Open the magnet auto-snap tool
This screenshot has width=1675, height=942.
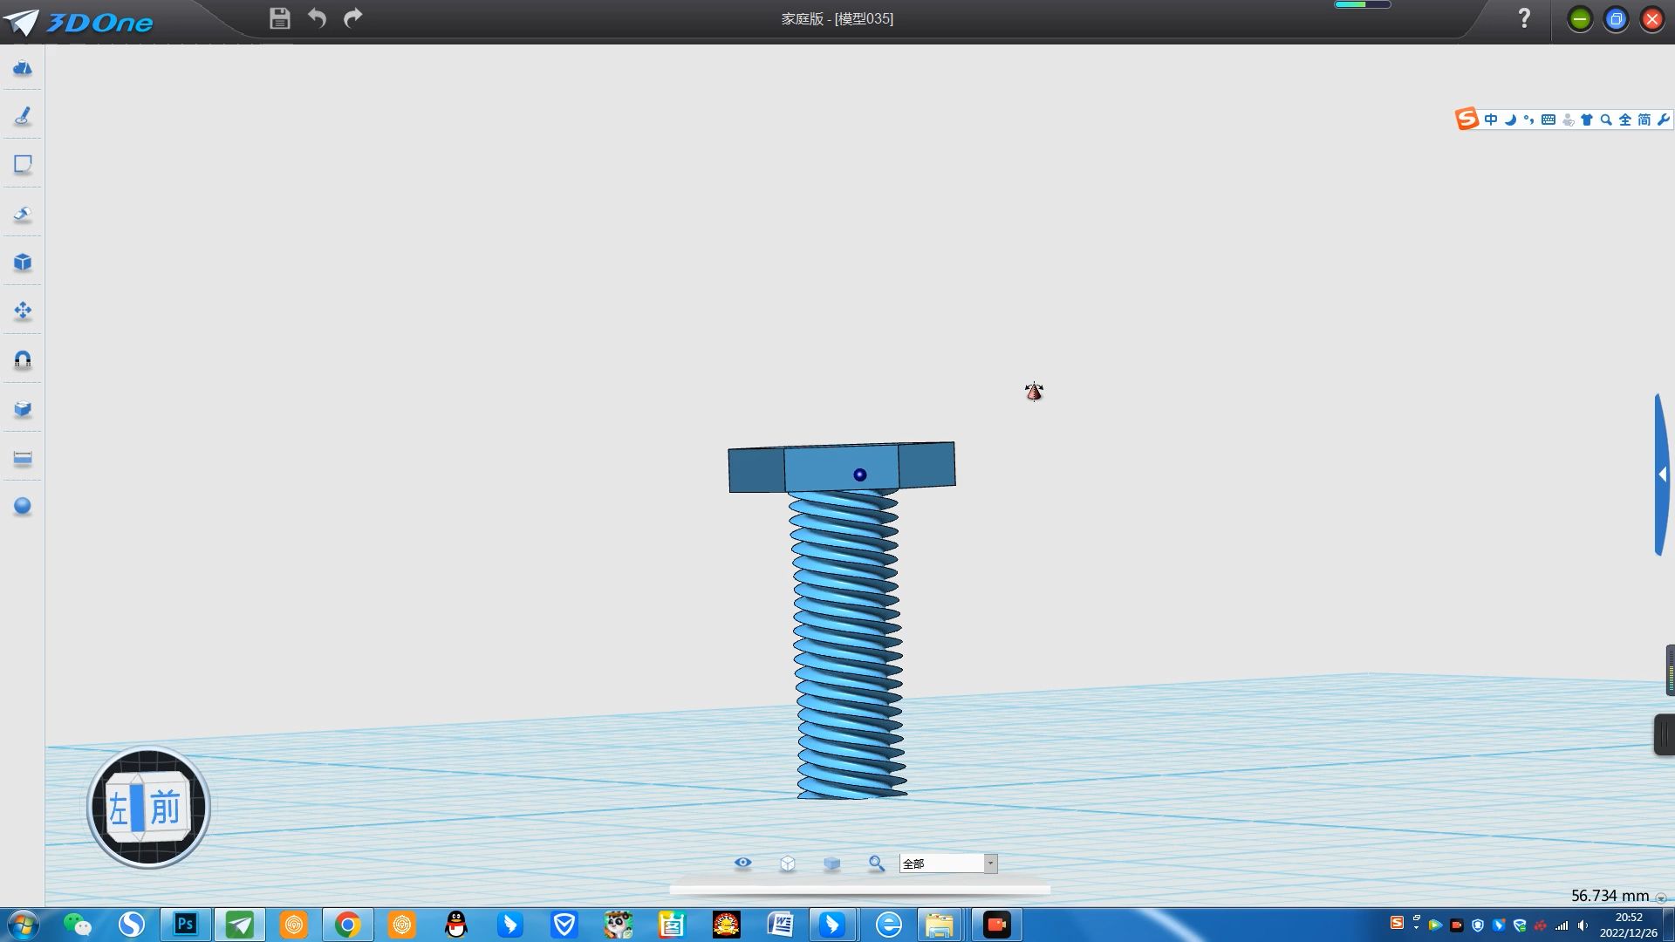click(x=23, y=360)
